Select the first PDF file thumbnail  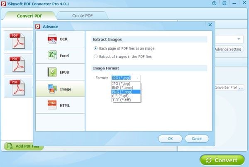[17, 41]
